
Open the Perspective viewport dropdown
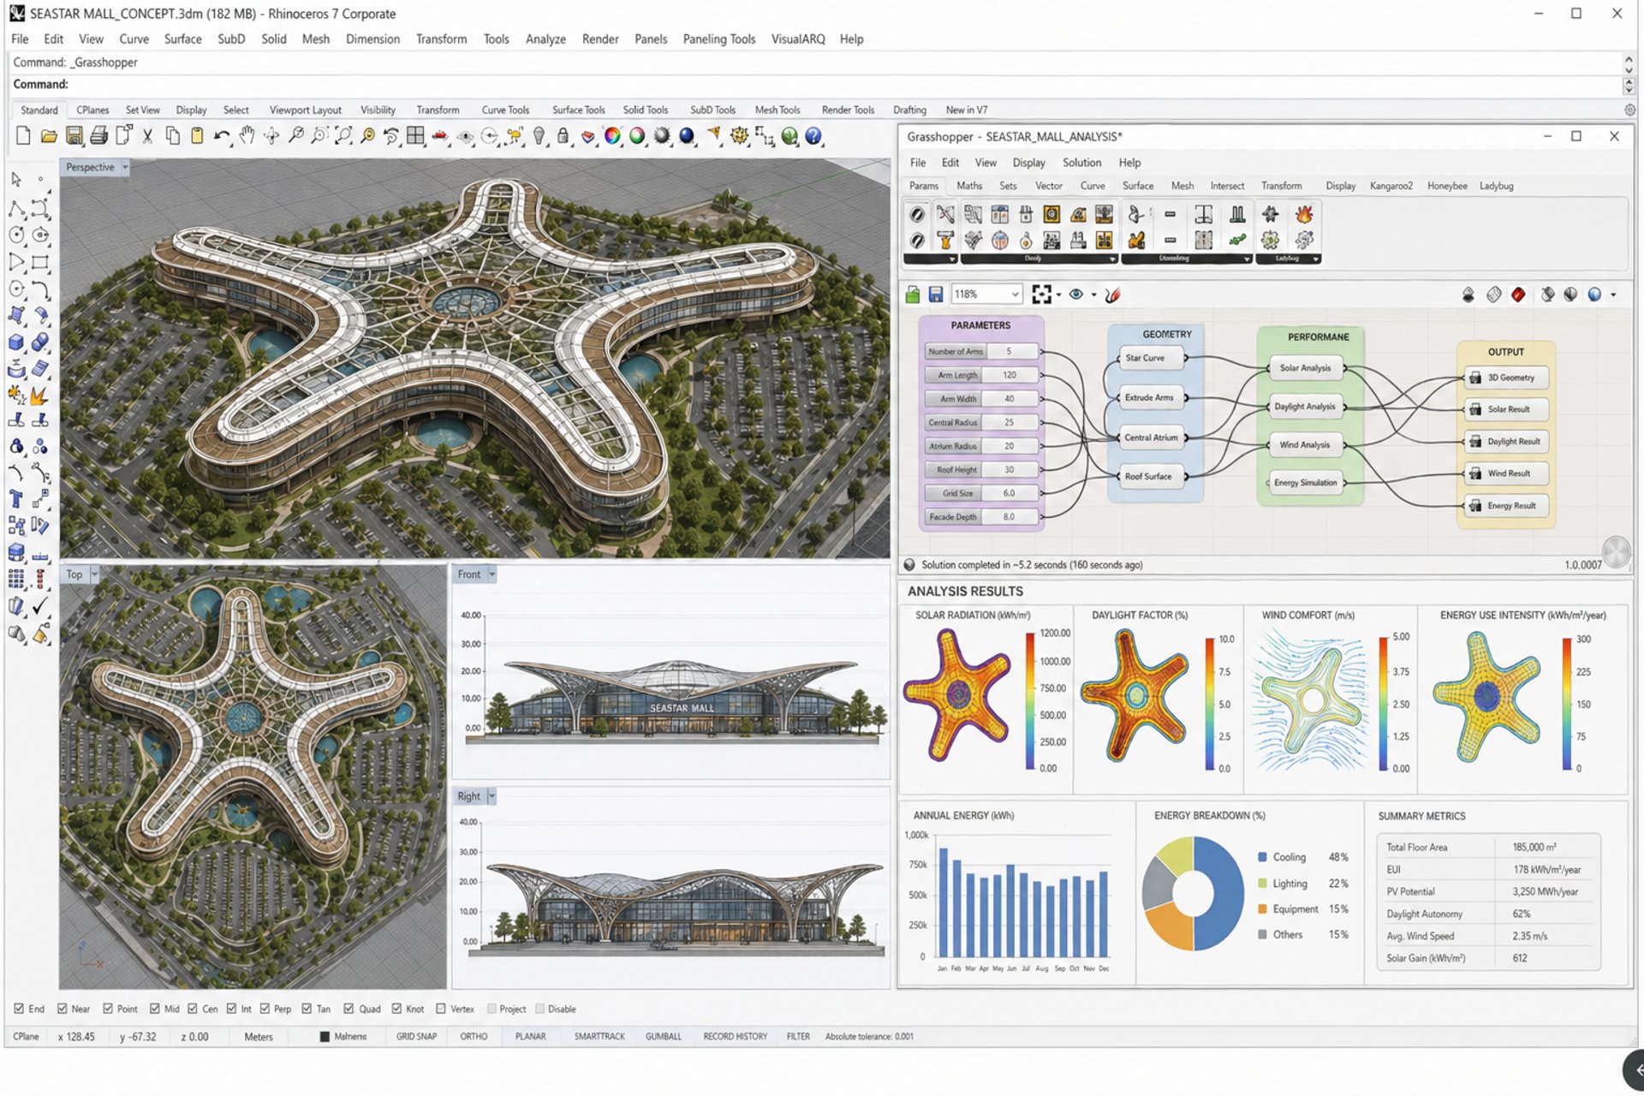tap(125, 168)
